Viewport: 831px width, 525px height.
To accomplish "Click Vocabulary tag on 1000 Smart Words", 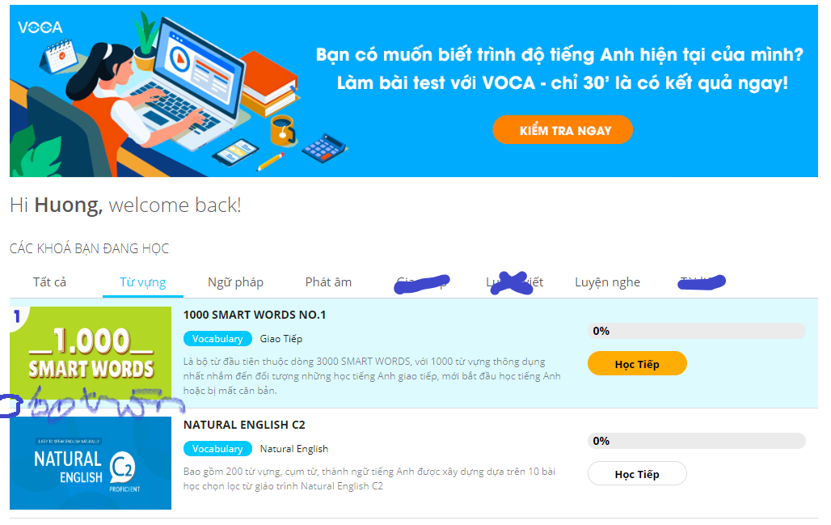I will pyautogui.click(x=217, y=338).
